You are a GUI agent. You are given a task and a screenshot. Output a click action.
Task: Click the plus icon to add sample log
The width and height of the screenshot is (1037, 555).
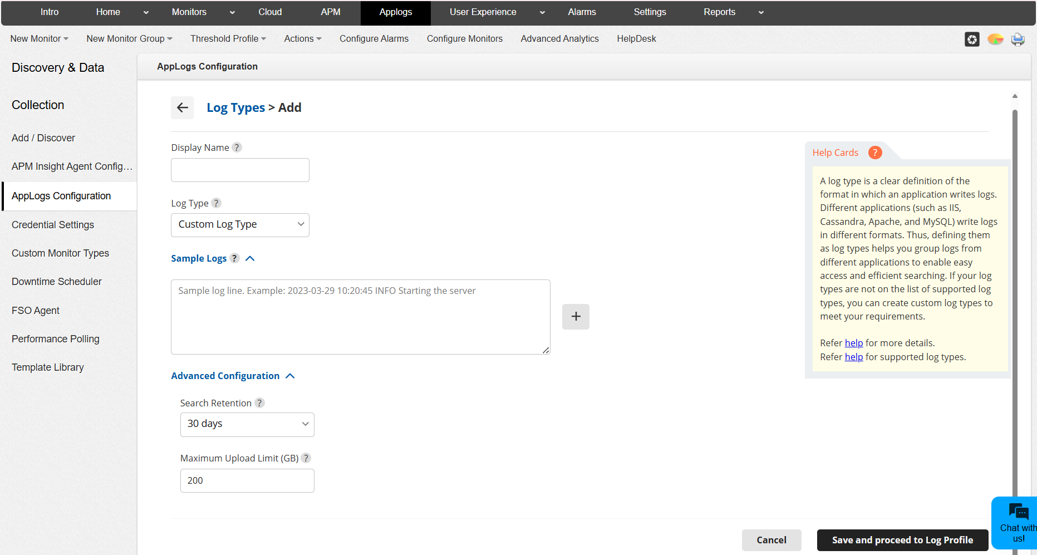point(576,316)
